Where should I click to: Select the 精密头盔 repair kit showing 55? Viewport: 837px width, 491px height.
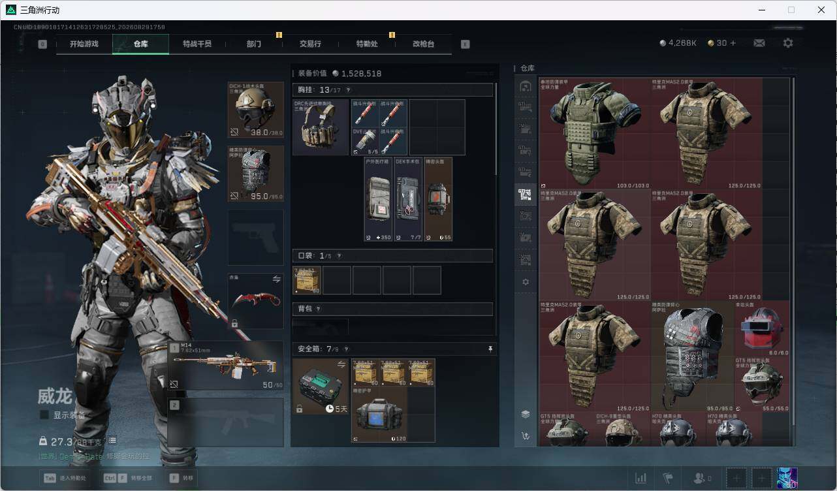pyautogui.click(x=438, y=199)
